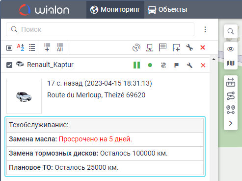Expand the map tools chevron arrow

click(x=231, y=123)
